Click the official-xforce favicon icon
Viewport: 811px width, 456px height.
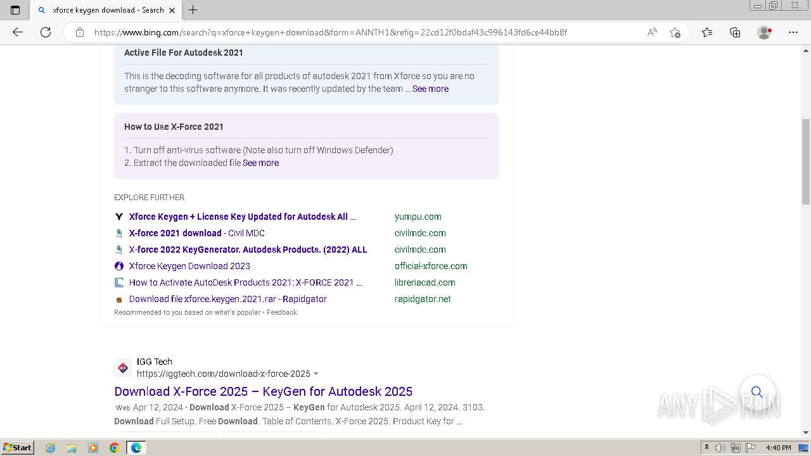click(118, 266)
